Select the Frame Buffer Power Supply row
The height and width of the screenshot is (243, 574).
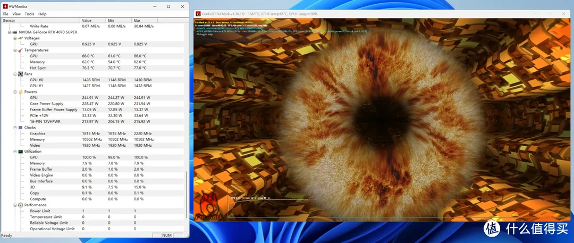94,110
